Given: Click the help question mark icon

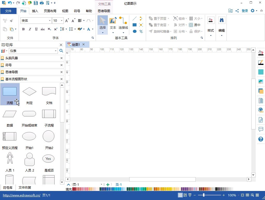Looking at the screenshot, I should [261, 139].
